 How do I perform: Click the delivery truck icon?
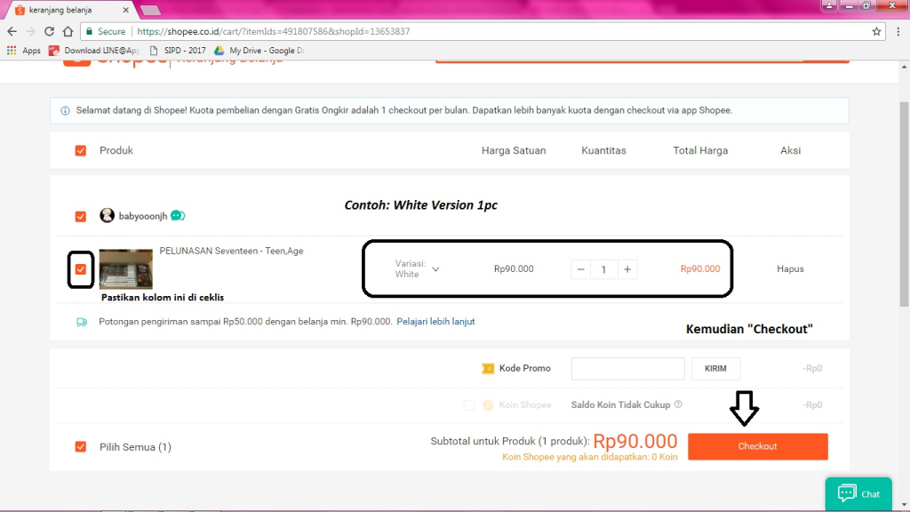click(82, 322)
